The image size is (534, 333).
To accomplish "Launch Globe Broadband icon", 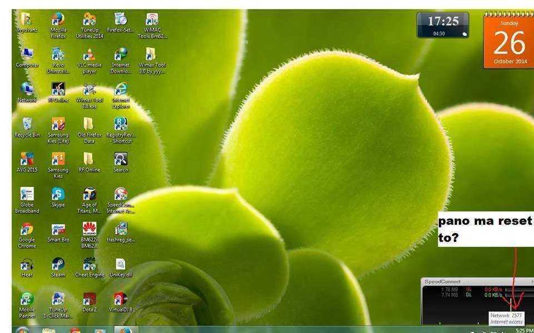I will point(27,200).
